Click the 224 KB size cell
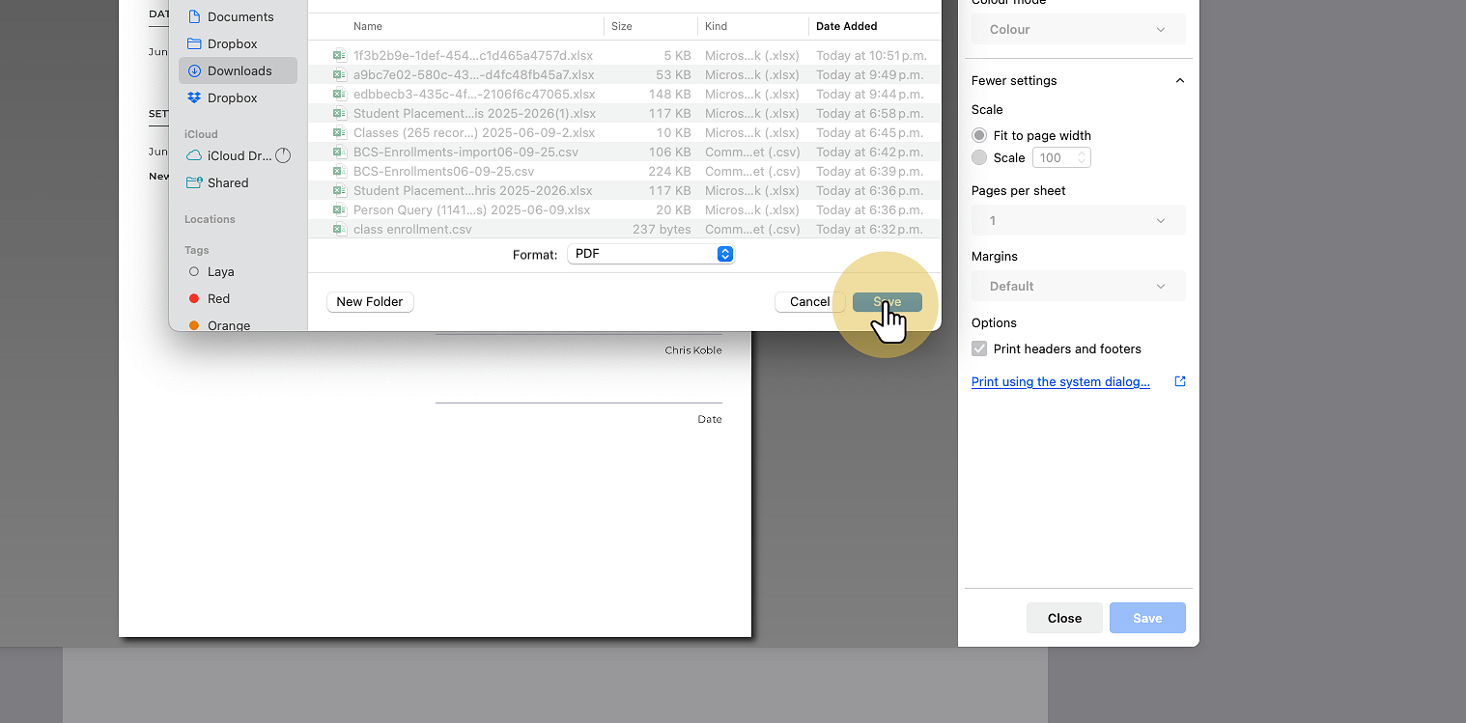1466x723 pixels. pyautogui.click(x=669, y=171)
